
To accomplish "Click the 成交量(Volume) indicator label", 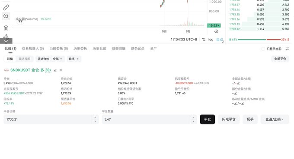I will coord(27,19).
